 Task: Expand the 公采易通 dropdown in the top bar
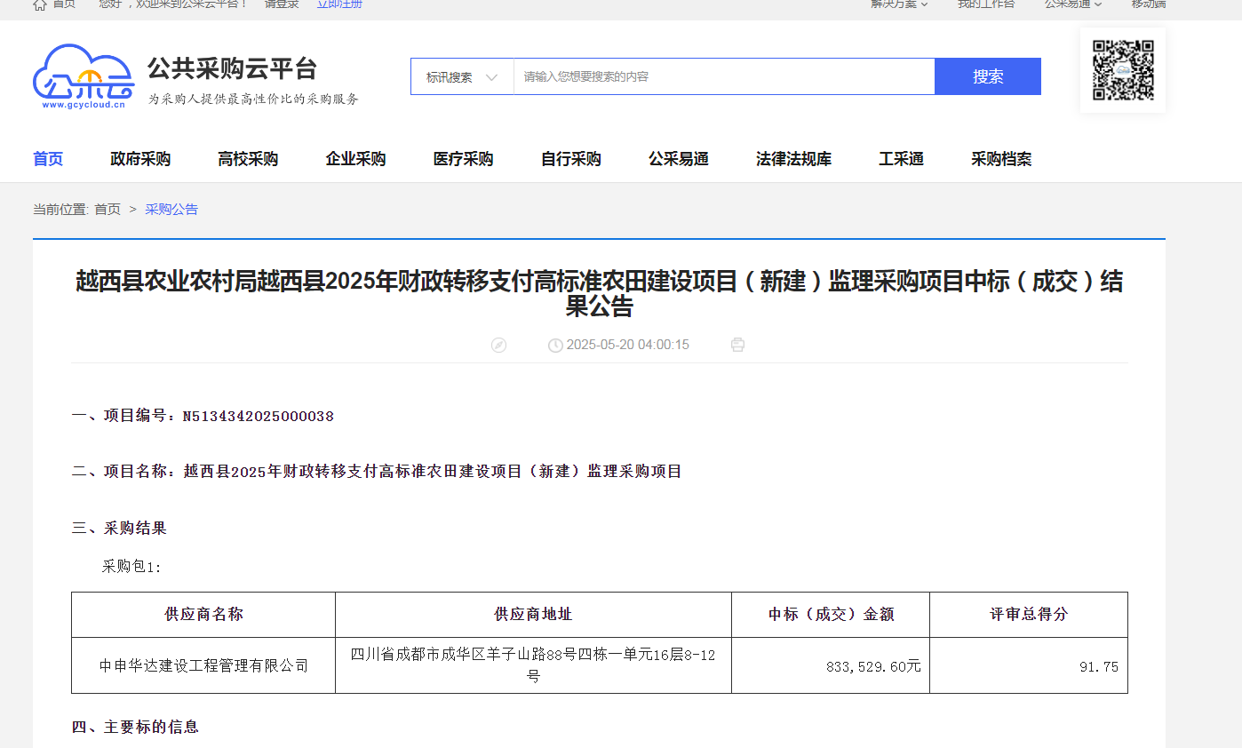click(x=1072, y=4)
